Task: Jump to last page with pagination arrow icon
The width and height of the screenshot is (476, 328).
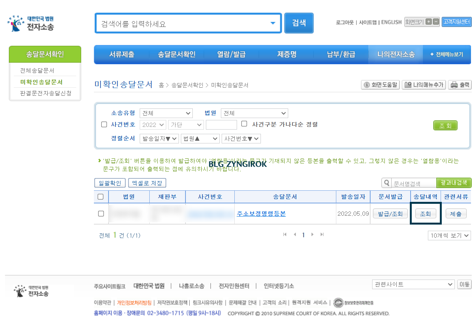Action: pos(322,234)
